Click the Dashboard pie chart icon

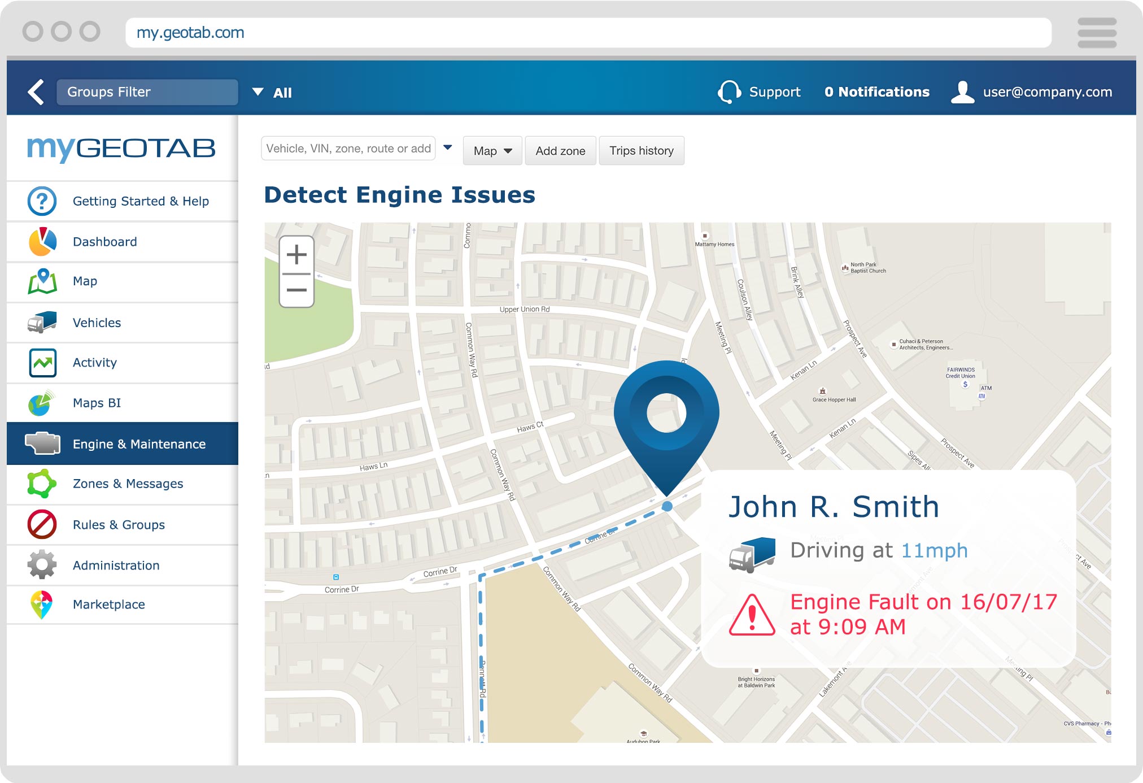click(42, 242)
